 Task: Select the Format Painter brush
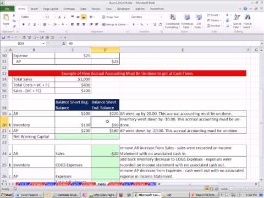pyautogui.click(x=14, y=26)
